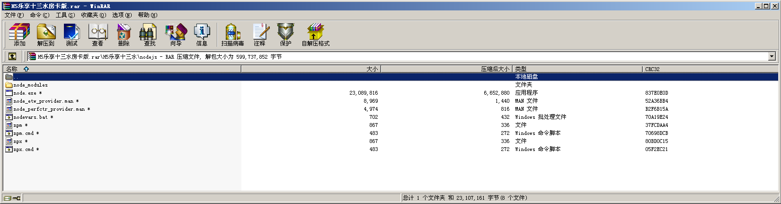Click the Extract To (解压到) icon

45,35
